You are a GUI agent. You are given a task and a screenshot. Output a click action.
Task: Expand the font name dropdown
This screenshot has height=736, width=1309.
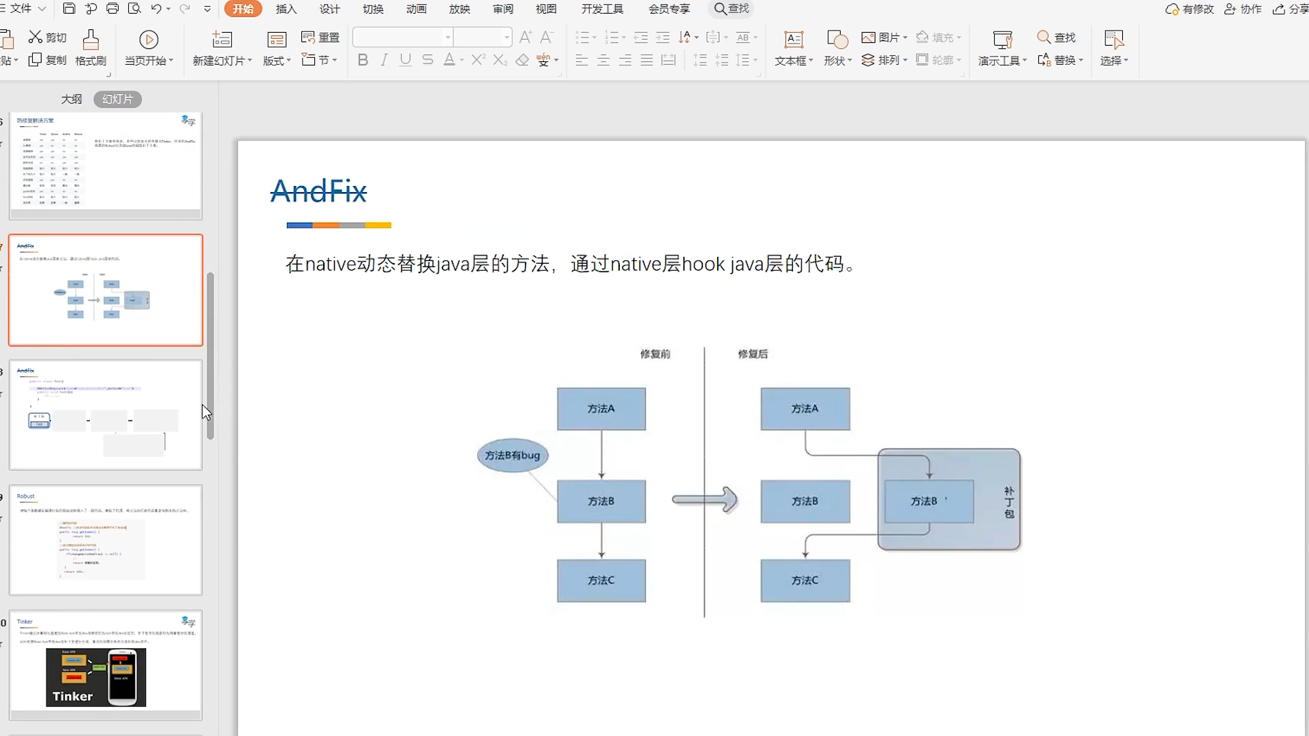448,37
